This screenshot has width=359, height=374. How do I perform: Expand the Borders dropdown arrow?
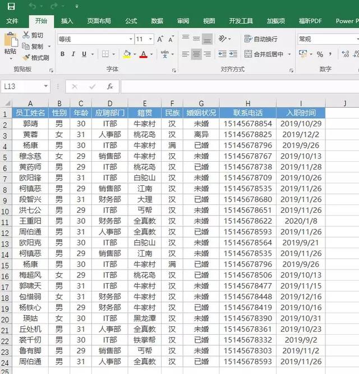tap(114, 54)
